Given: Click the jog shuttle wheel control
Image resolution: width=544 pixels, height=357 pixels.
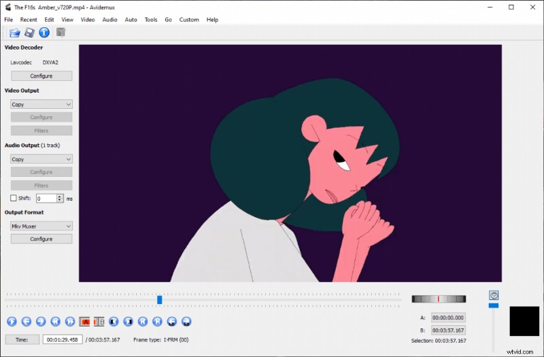Looking at the screenshot, I should click(x=439, y=299).
